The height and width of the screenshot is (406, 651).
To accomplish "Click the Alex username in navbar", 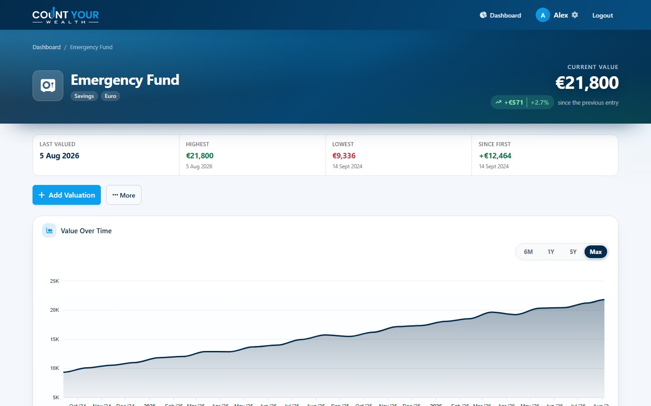I will pos(561,15).
